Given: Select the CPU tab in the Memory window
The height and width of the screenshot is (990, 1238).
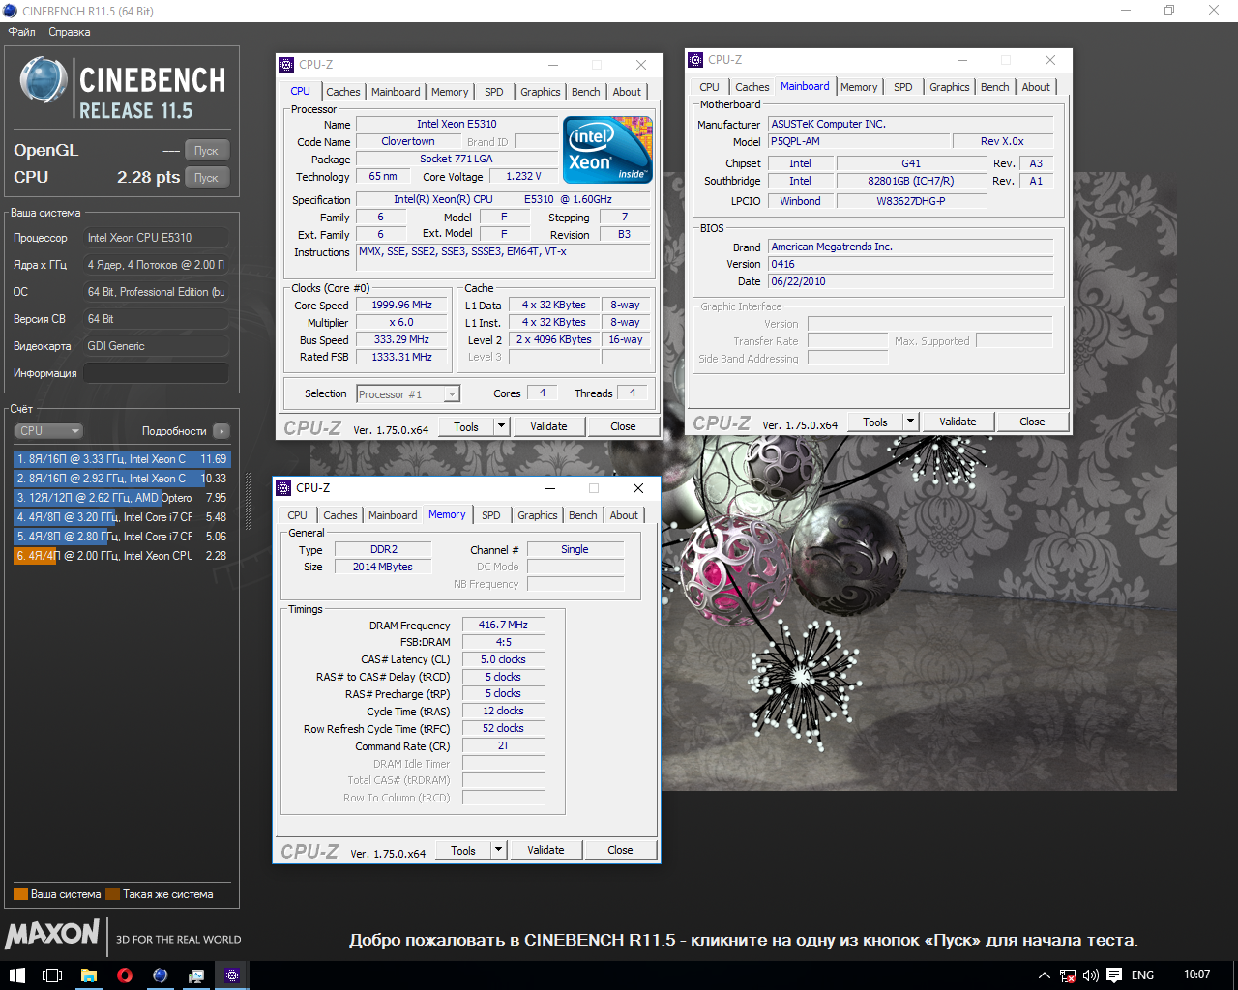Looking at the screenshot, I should 297,515.
